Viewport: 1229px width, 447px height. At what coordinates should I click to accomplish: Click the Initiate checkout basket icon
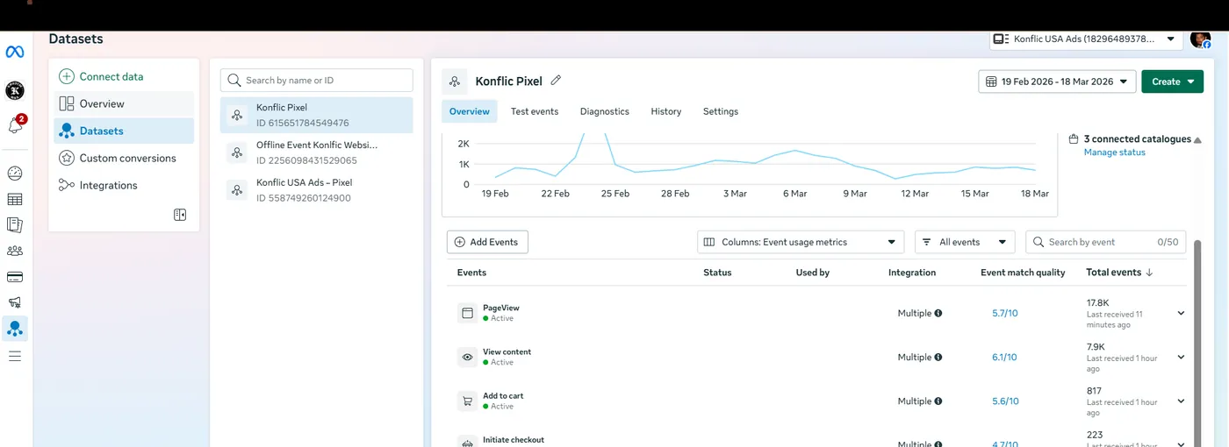(467, 442)
